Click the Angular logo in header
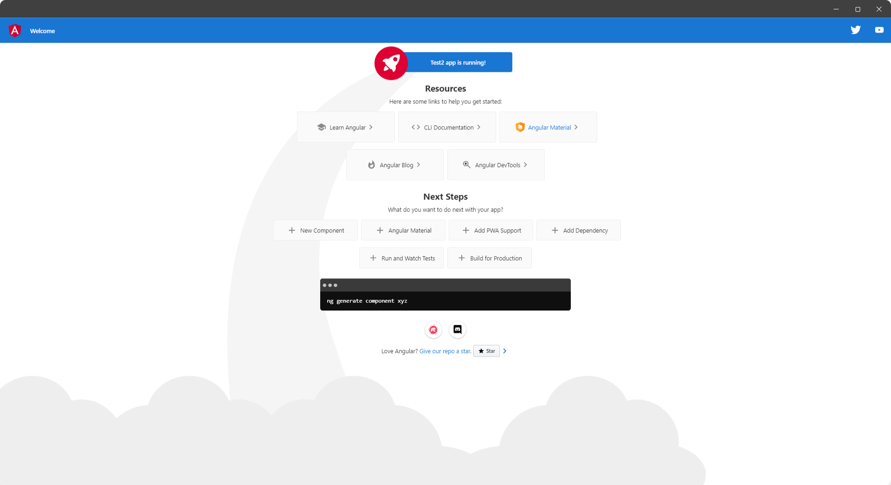The height and width of the screenshot is (485, 891). (15, 31)
